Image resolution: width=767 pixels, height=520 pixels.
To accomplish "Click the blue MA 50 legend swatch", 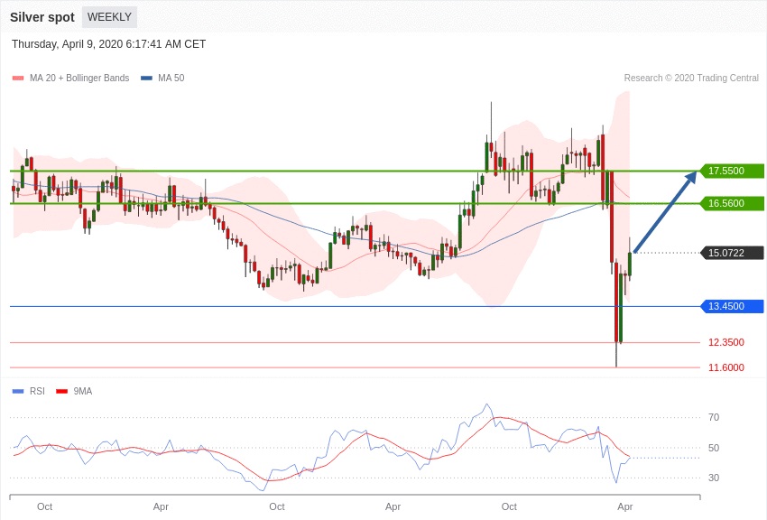I will click(x=146, y=78).
